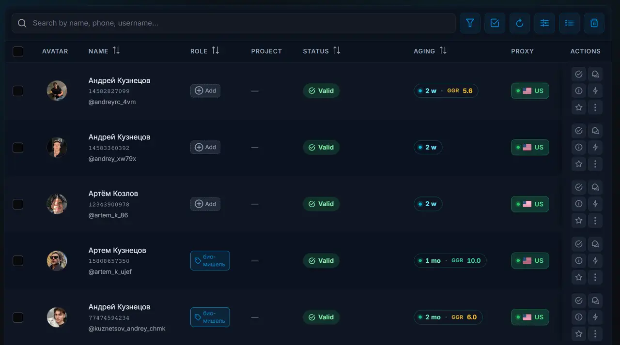Open chat icon for @kuznetsov_andrey_chmk
The image size is (620, 345).
595,300
